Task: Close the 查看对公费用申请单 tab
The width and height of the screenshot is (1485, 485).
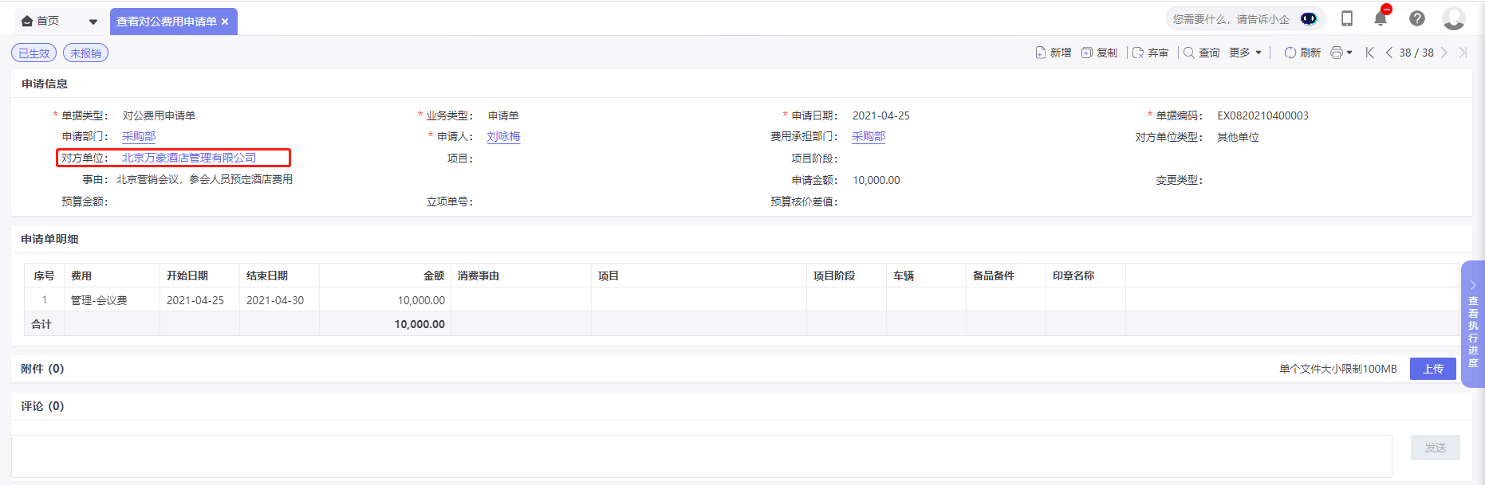Action: click(225, 22)
